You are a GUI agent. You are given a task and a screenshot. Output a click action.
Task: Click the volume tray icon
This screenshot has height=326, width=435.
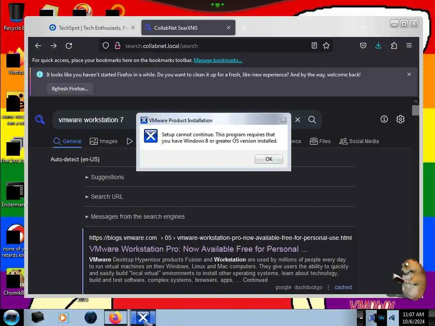pos(392,318)
